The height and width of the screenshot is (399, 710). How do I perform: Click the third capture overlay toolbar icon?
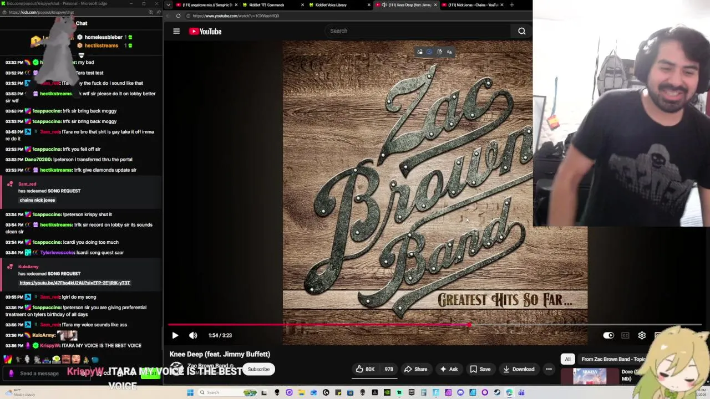[x=439, y=52]
